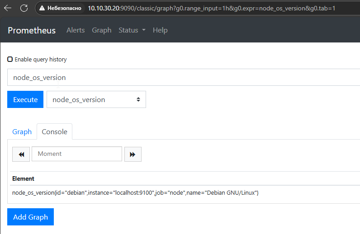Open the metric selector dropdown
This screenshot has width=360, height=234.
(96, 99)
